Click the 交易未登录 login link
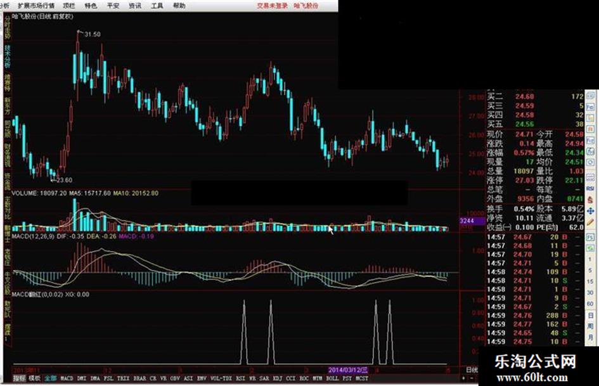 (x=272, y=6)
